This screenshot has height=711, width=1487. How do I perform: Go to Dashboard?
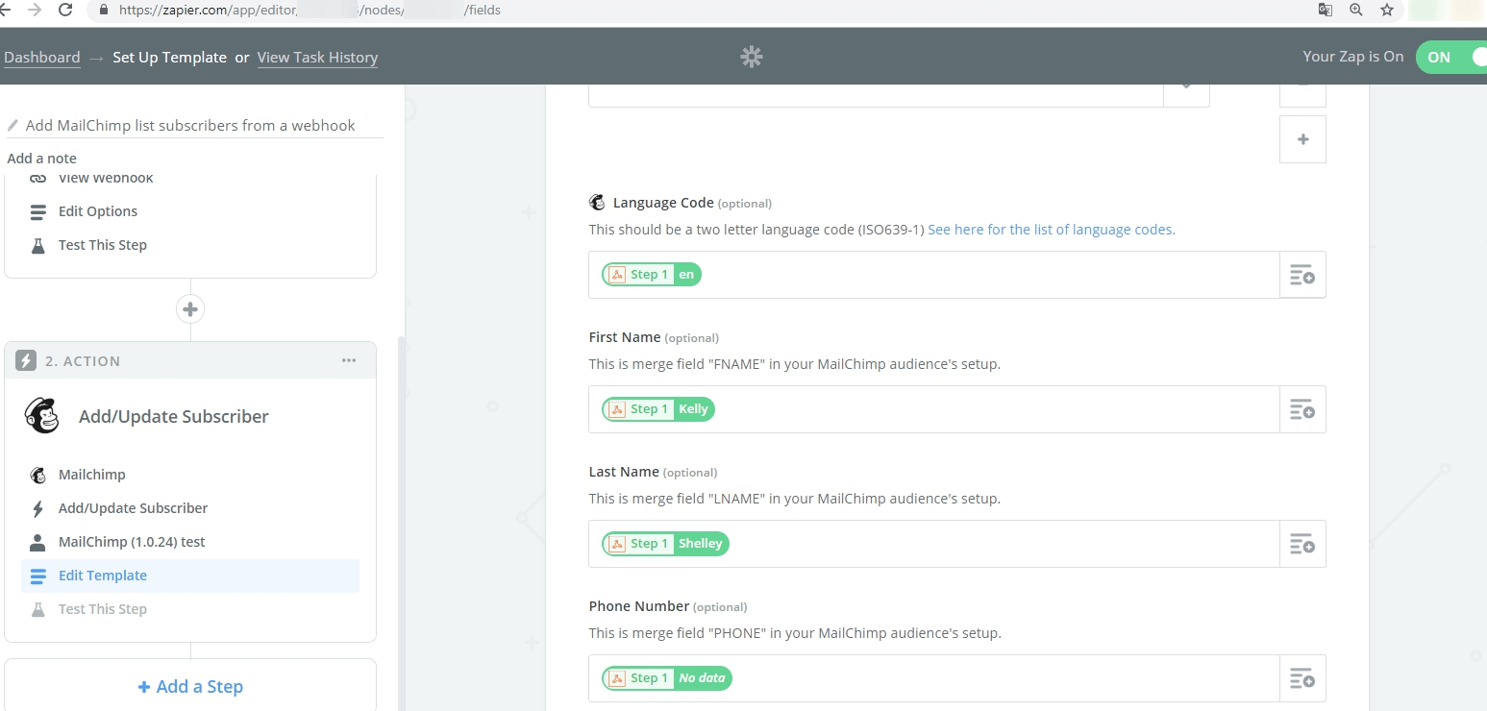(42, 58)
